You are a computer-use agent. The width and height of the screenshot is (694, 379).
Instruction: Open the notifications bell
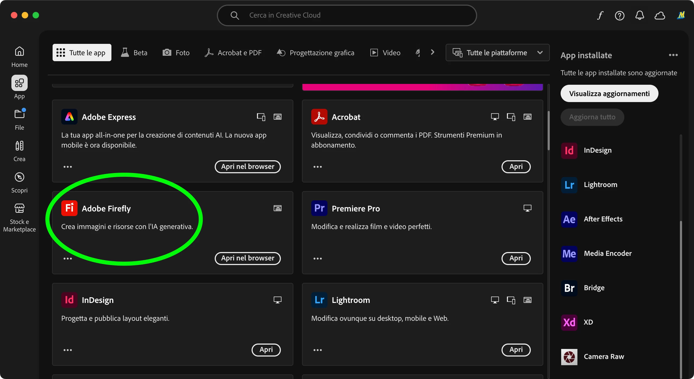[x=640, y=15]
